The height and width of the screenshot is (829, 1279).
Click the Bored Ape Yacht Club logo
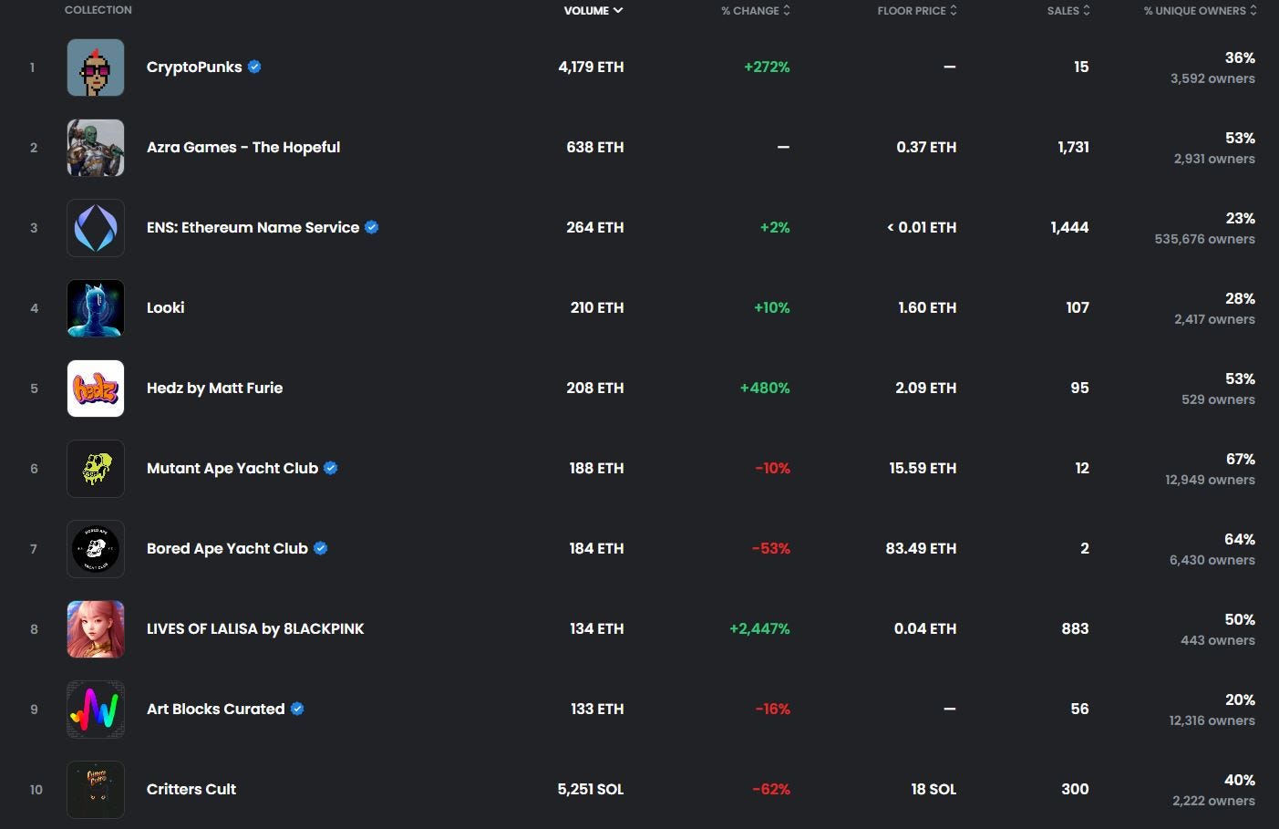click(x=96, y=549)
